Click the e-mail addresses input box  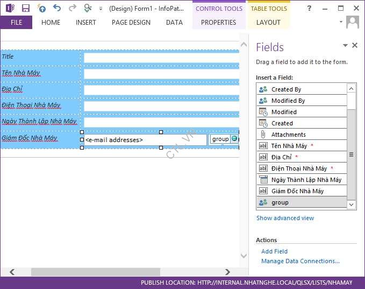(x=145, y=140)
